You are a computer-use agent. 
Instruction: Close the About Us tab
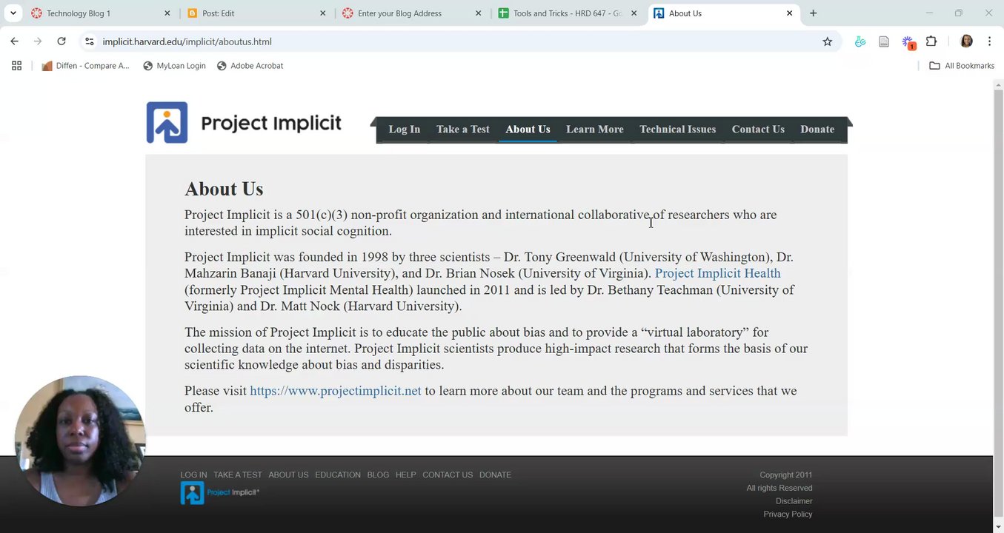[789, 13]
